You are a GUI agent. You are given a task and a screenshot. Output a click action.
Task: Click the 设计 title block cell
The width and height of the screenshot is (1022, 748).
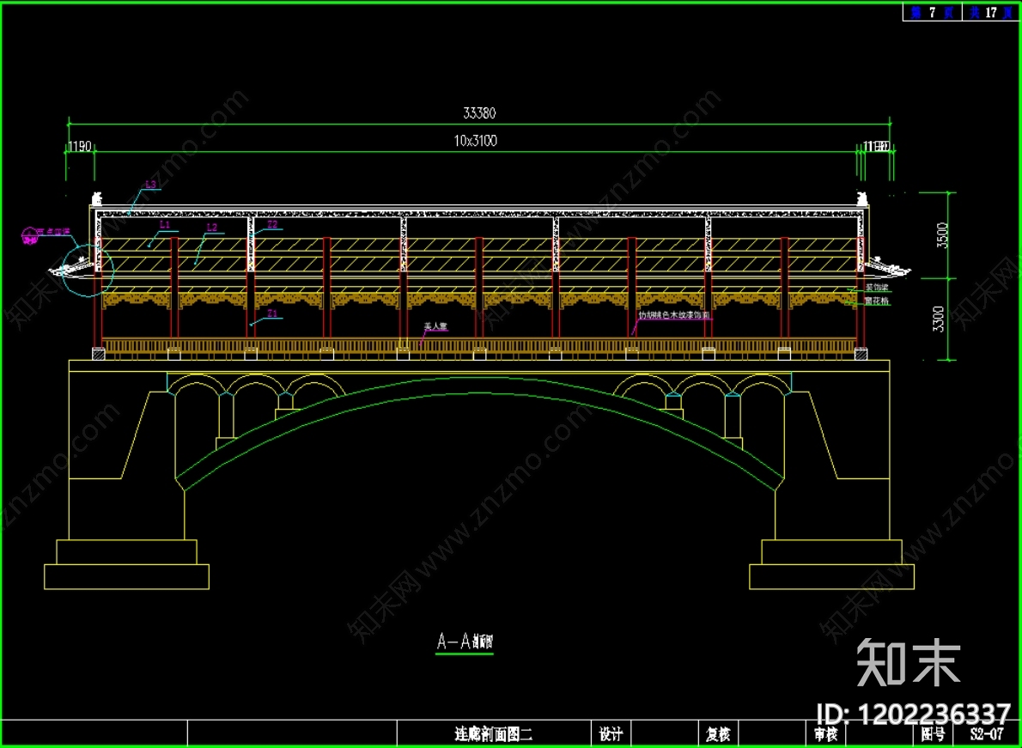pos(611,734)
